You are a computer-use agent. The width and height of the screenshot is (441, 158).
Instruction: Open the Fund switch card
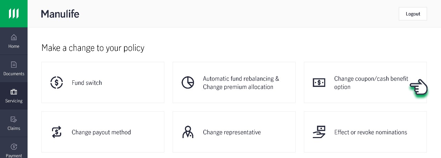click(103, 82)
